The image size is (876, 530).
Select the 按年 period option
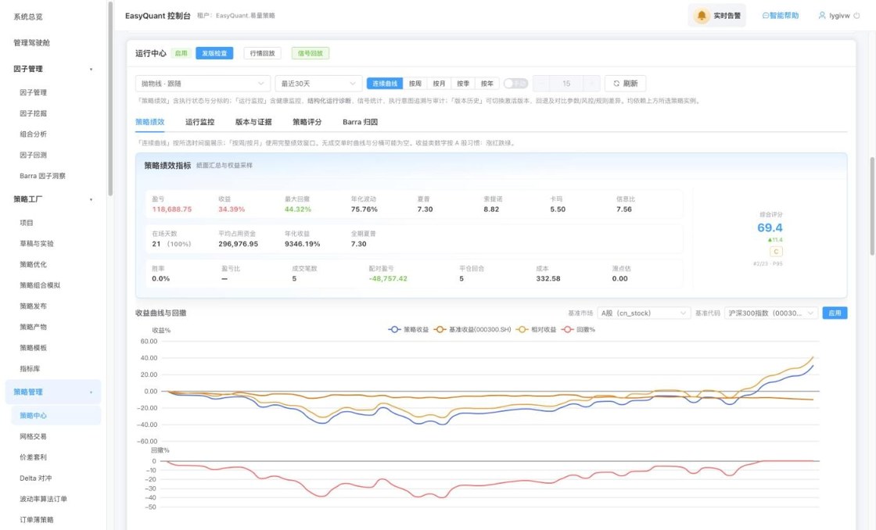tap(487, 83)
